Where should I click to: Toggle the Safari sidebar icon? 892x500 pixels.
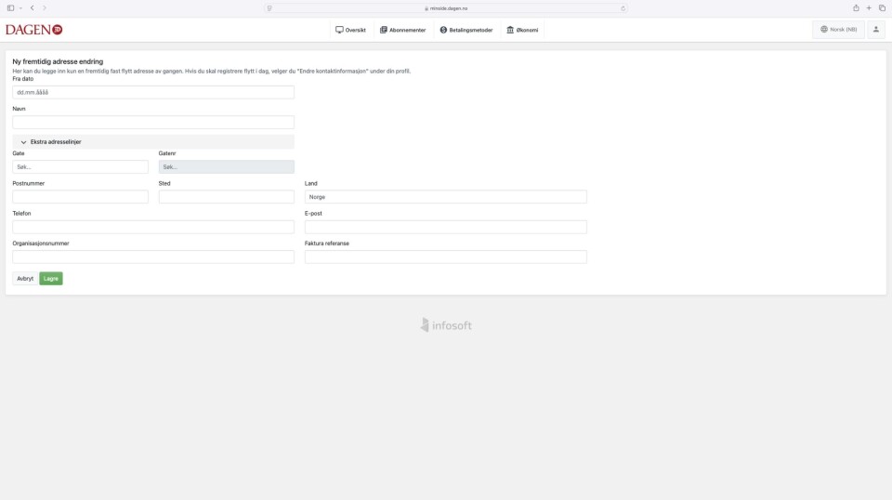click(x=11, y=7)
